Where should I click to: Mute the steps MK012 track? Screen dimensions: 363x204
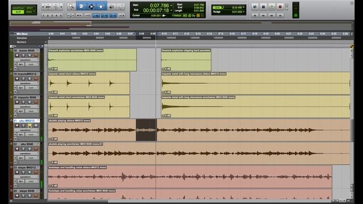(36, 172)
